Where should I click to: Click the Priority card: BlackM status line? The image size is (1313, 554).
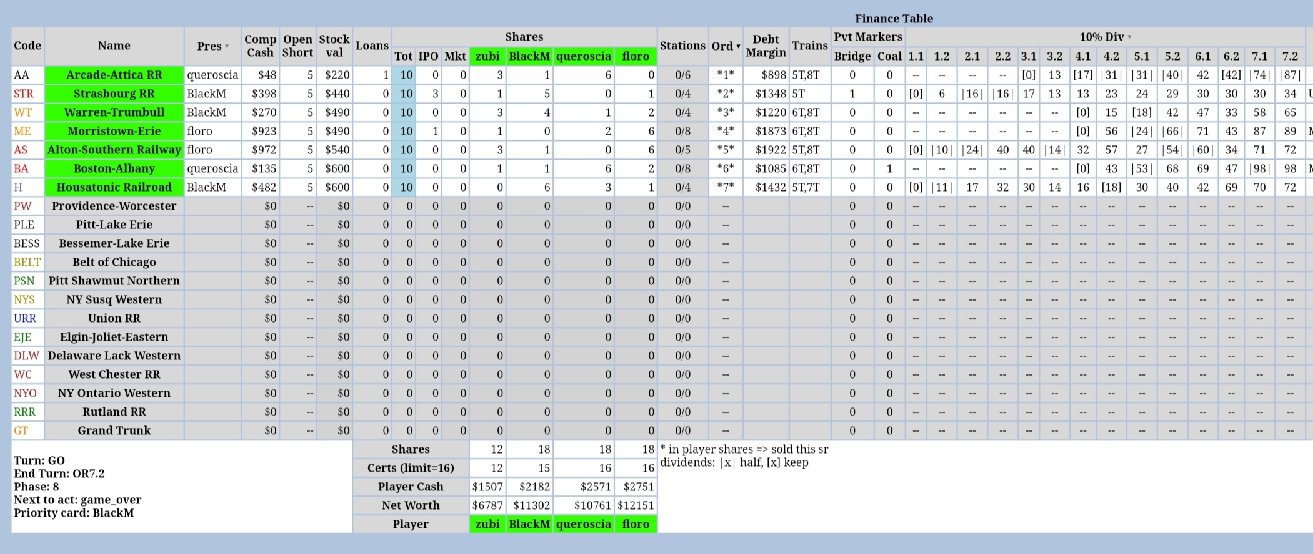(74, 513)
